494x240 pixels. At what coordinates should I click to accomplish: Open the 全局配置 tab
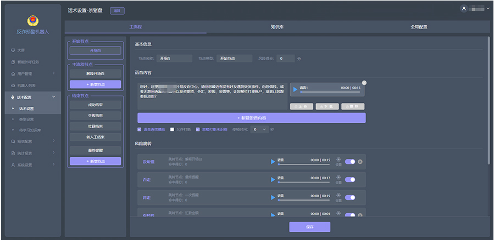(418, 26)
